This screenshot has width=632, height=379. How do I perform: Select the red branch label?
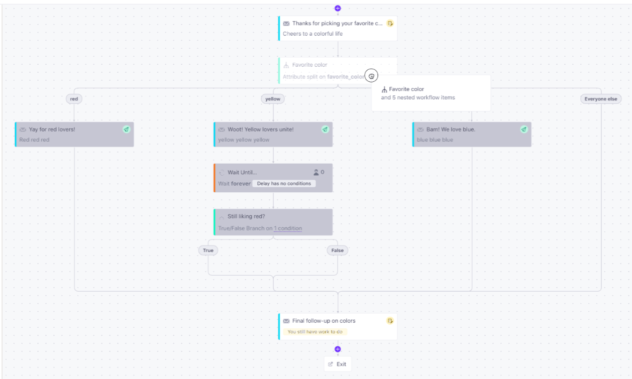click(x=74, y=99)
